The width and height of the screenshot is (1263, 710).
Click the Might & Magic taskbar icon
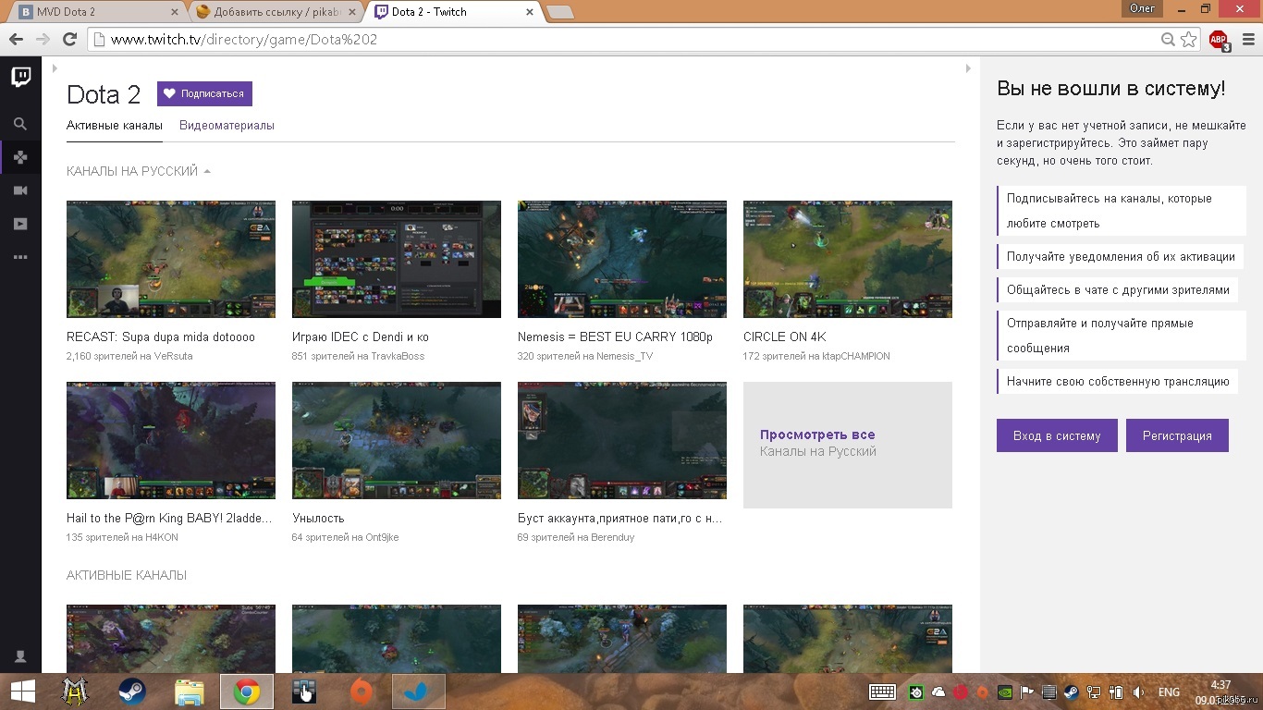tap(75, 692)
